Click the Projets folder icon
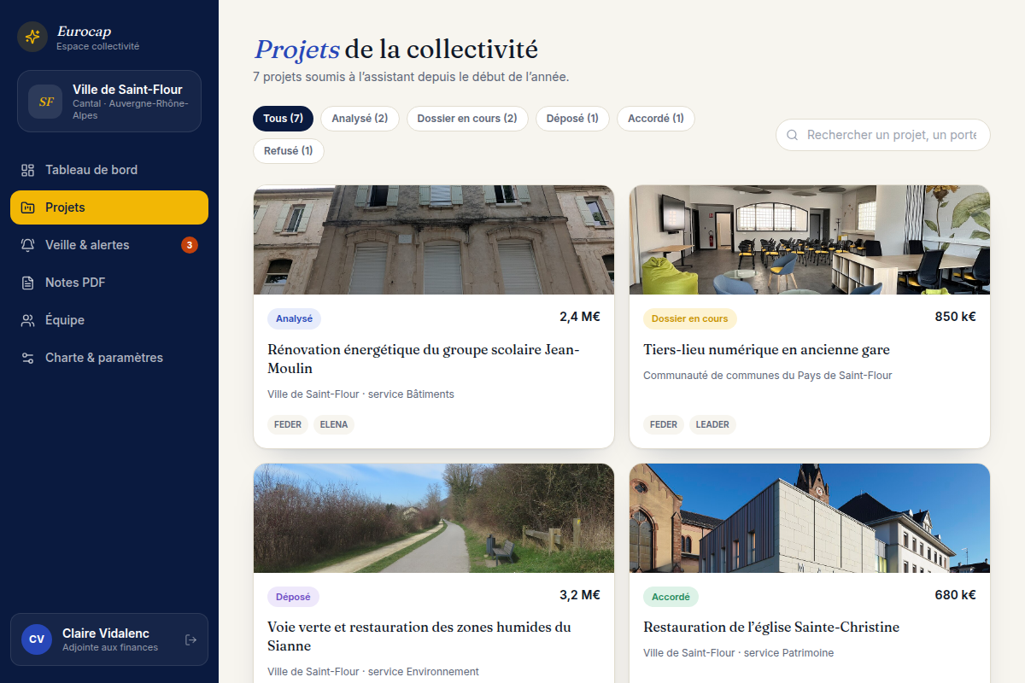This screenshot has height=683, width=1025. click(x=28, y=207)
